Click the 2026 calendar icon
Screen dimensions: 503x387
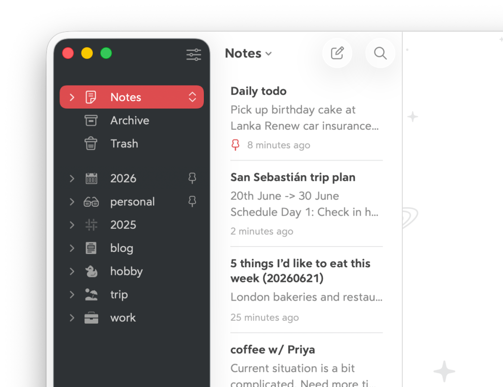click(x=91, y=178)
